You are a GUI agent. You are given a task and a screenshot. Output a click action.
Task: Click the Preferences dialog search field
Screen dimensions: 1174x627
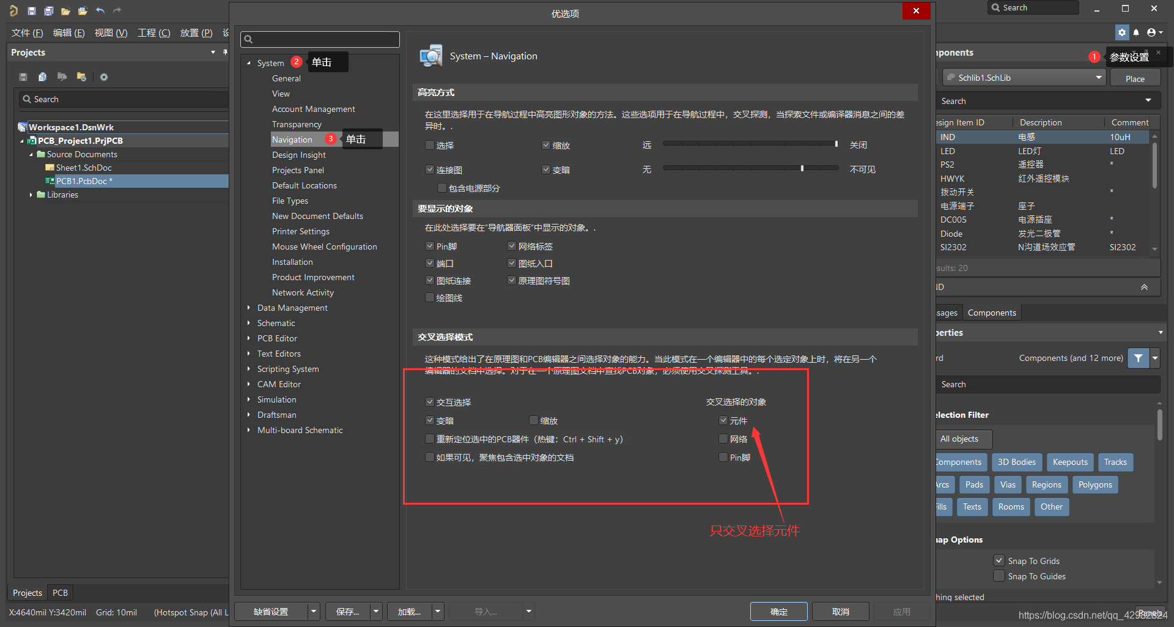[320, 39]
